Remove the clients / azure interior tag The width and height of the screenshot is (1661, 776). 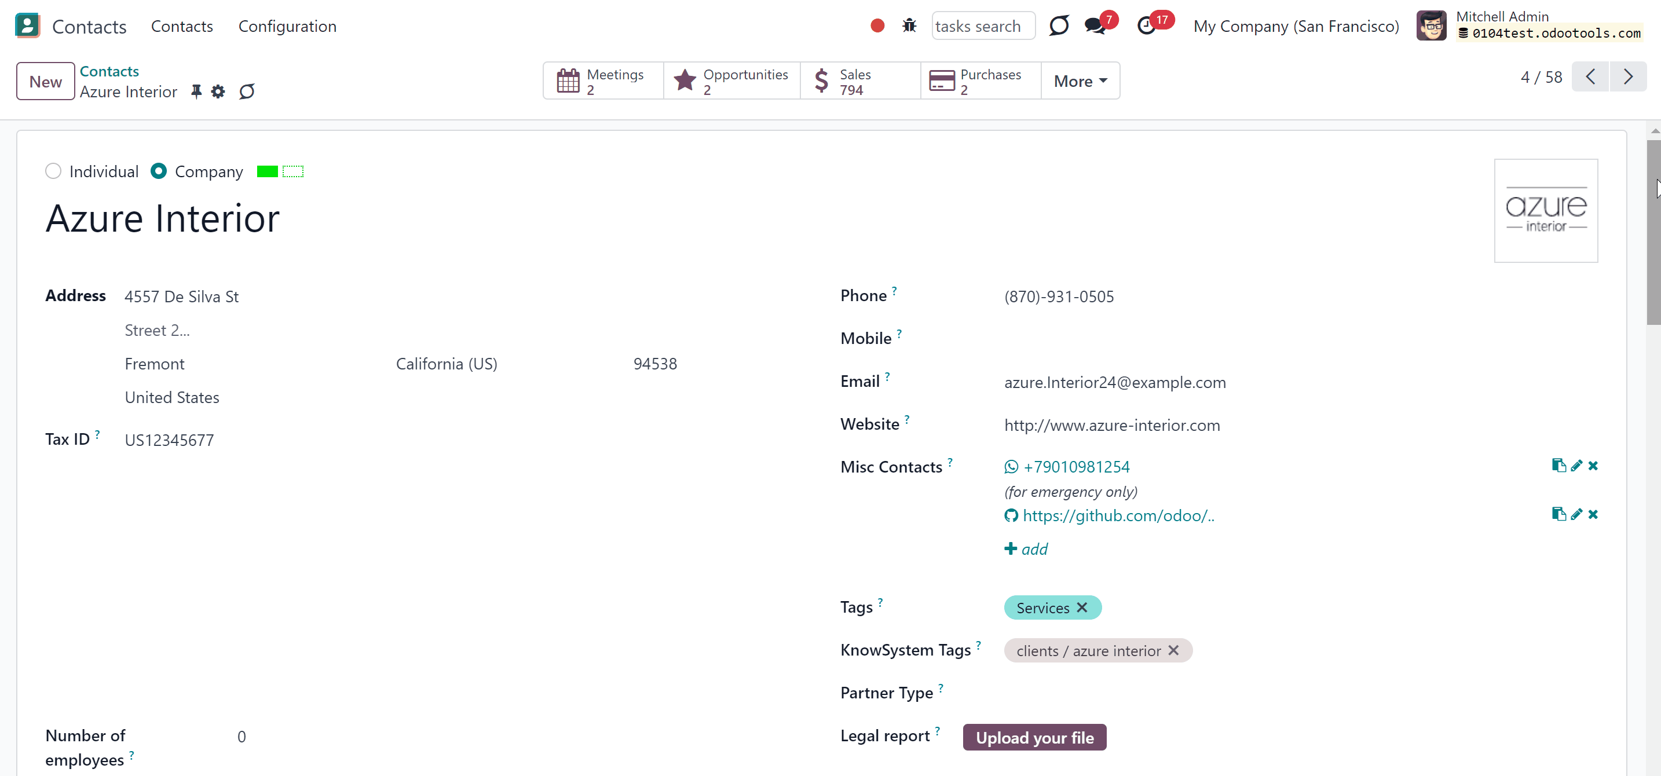pyautogui.click(x=1173, y=650)
